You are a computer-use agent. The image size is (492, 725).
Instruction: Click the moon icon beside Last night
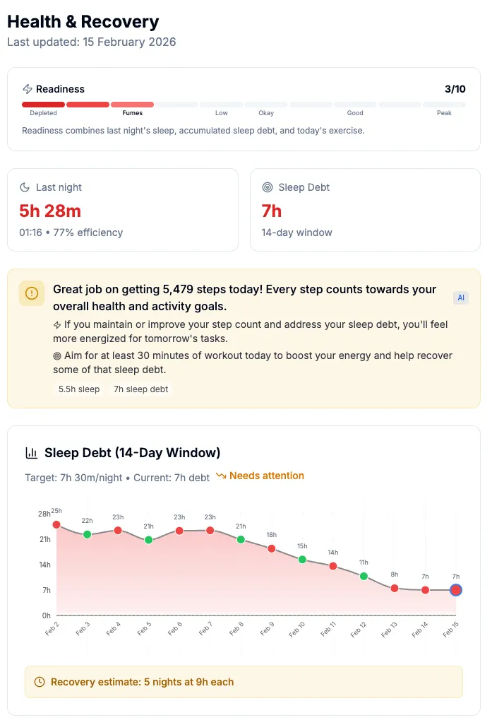click(x=25, y=187)
